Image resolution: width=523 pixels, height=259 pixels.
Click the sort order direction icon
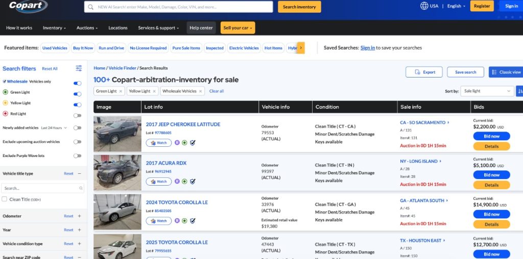519,91
